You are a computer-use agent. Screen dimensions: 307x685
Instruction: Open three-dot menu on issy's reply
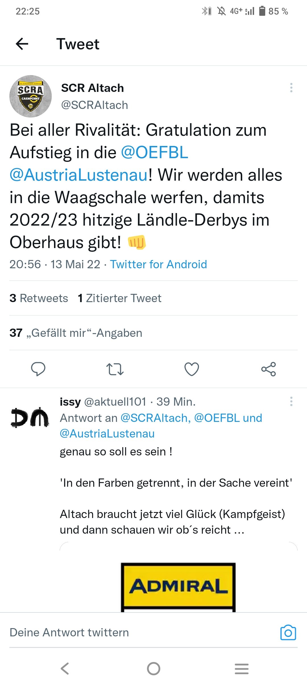tap(291, 401)
